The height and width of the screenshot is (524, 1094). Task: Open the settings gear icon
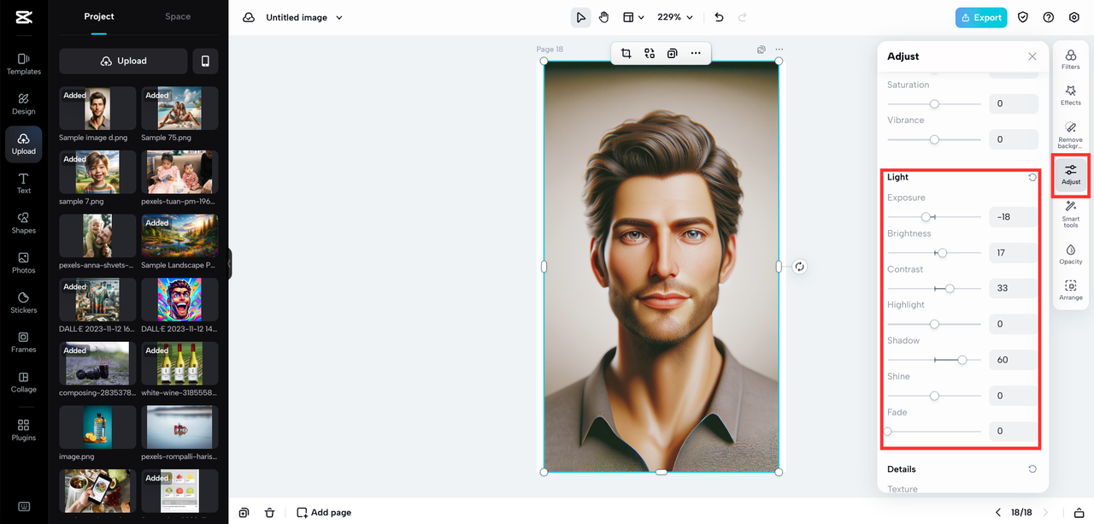[x=1074, y=17]
